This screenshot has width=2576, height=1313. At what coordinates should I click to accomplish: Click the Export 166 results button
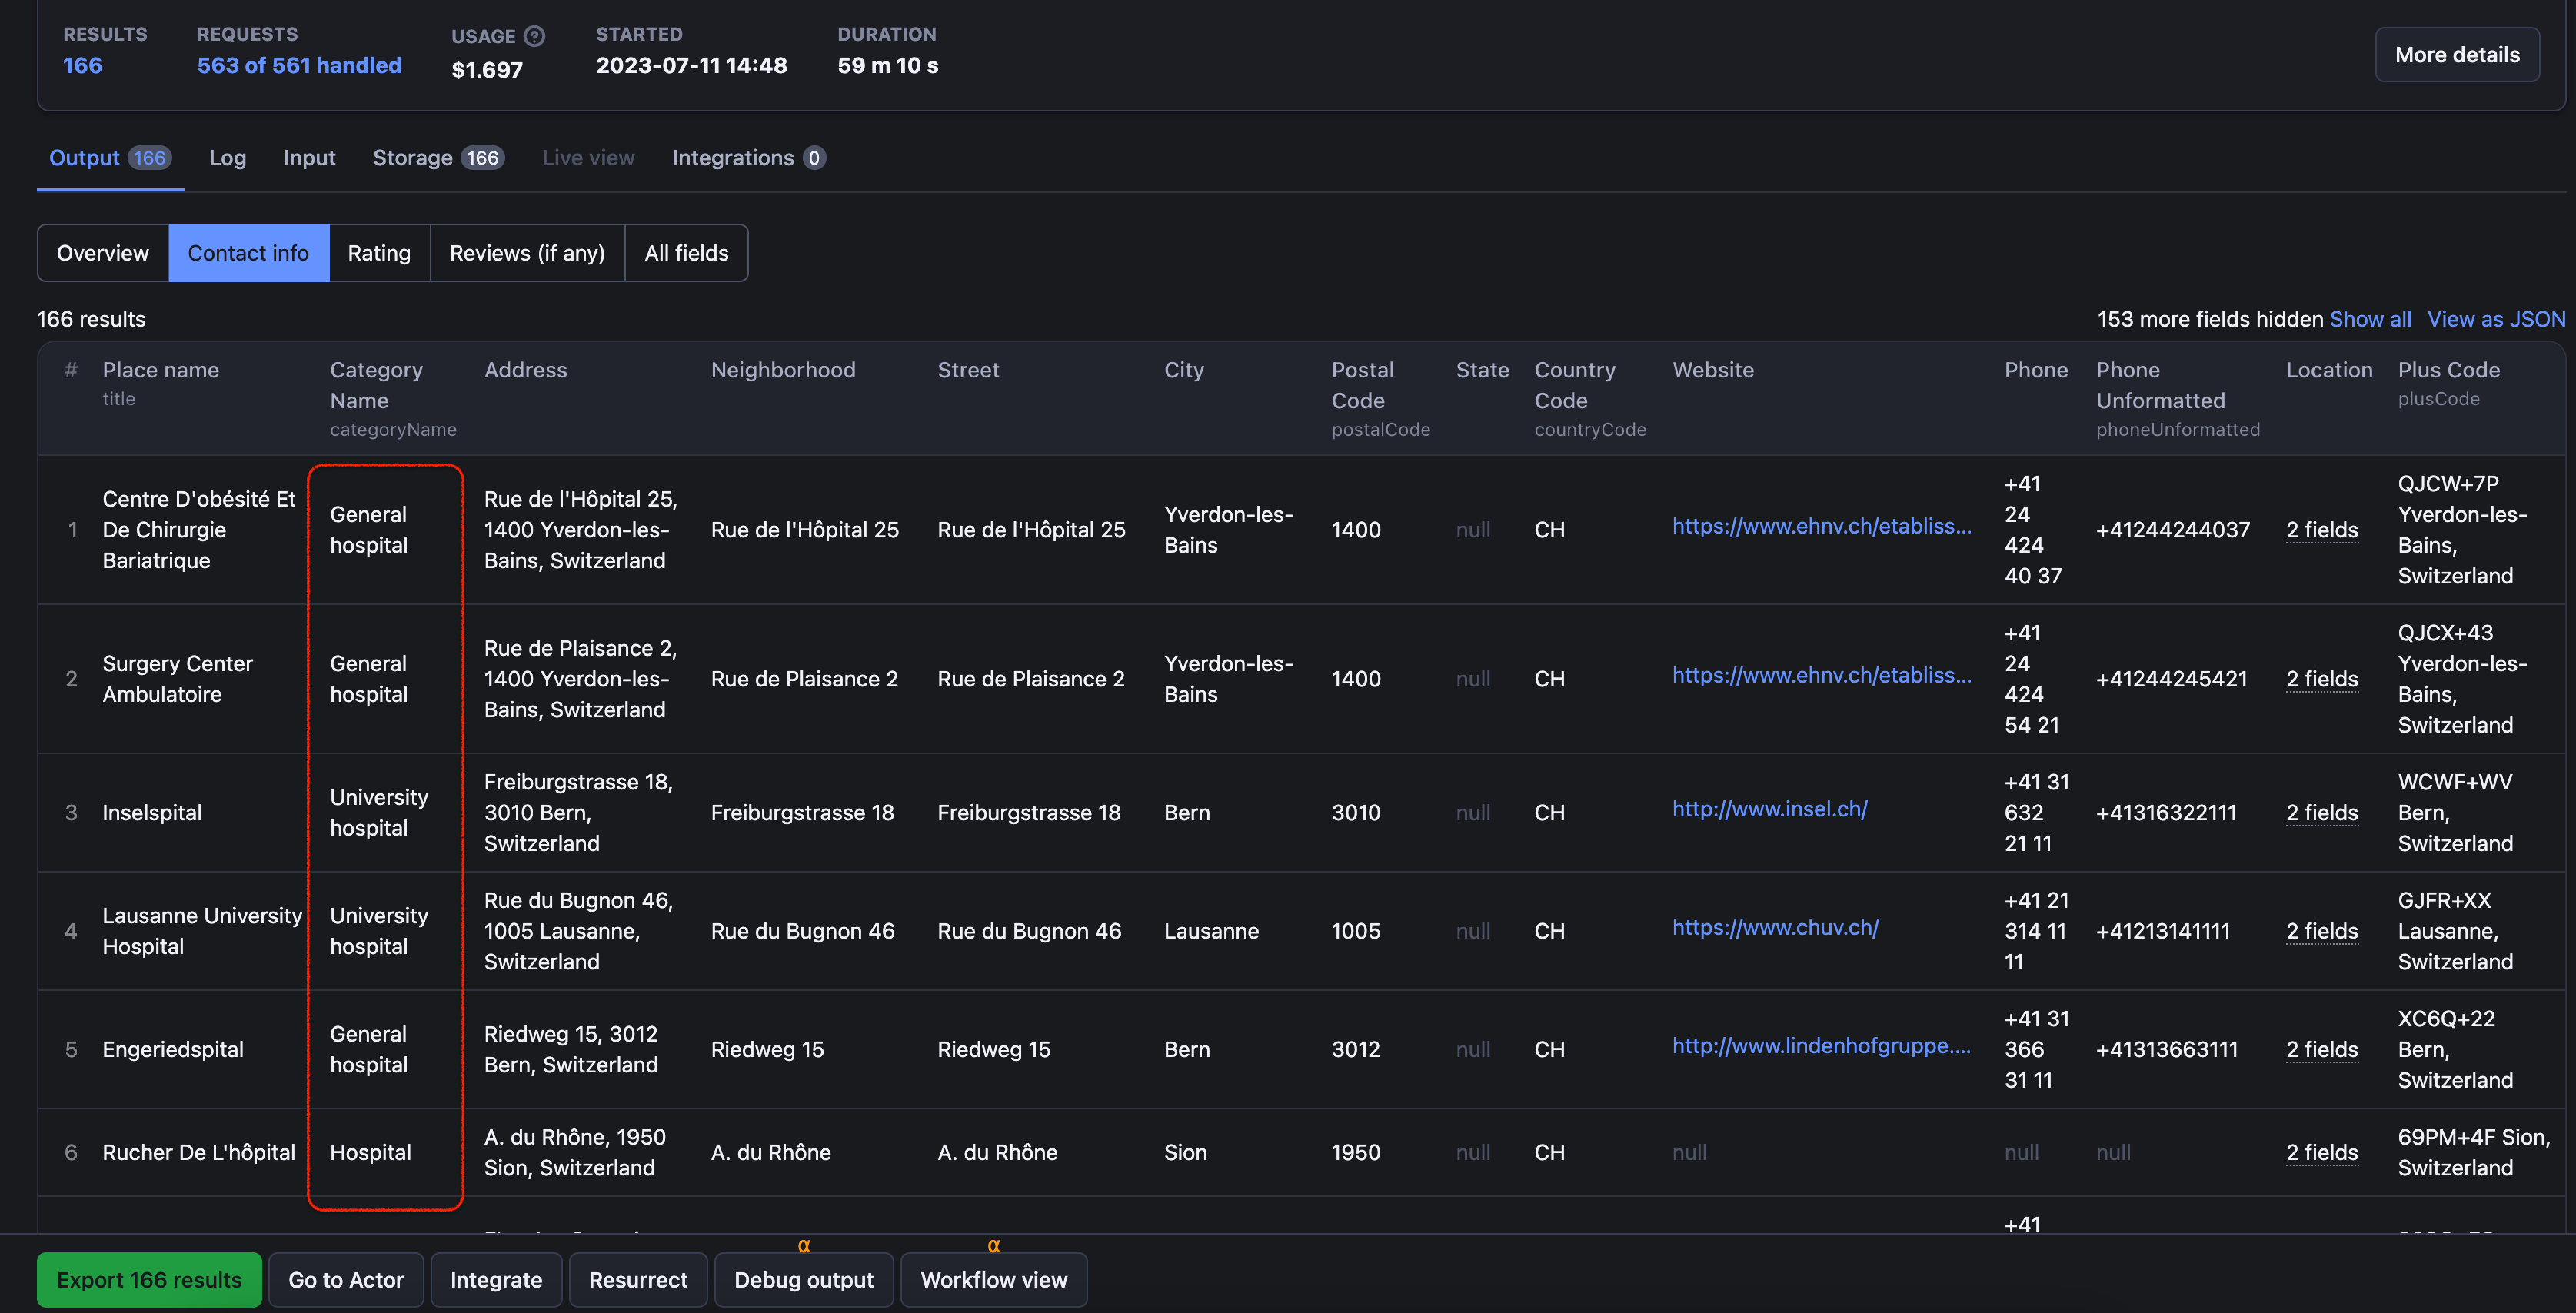click(x=149, y=1280)
